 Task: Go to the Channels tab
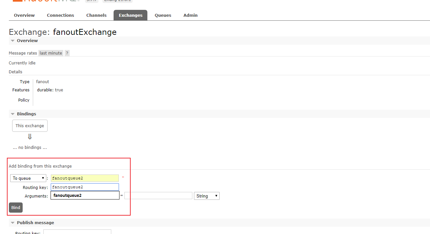97,15
